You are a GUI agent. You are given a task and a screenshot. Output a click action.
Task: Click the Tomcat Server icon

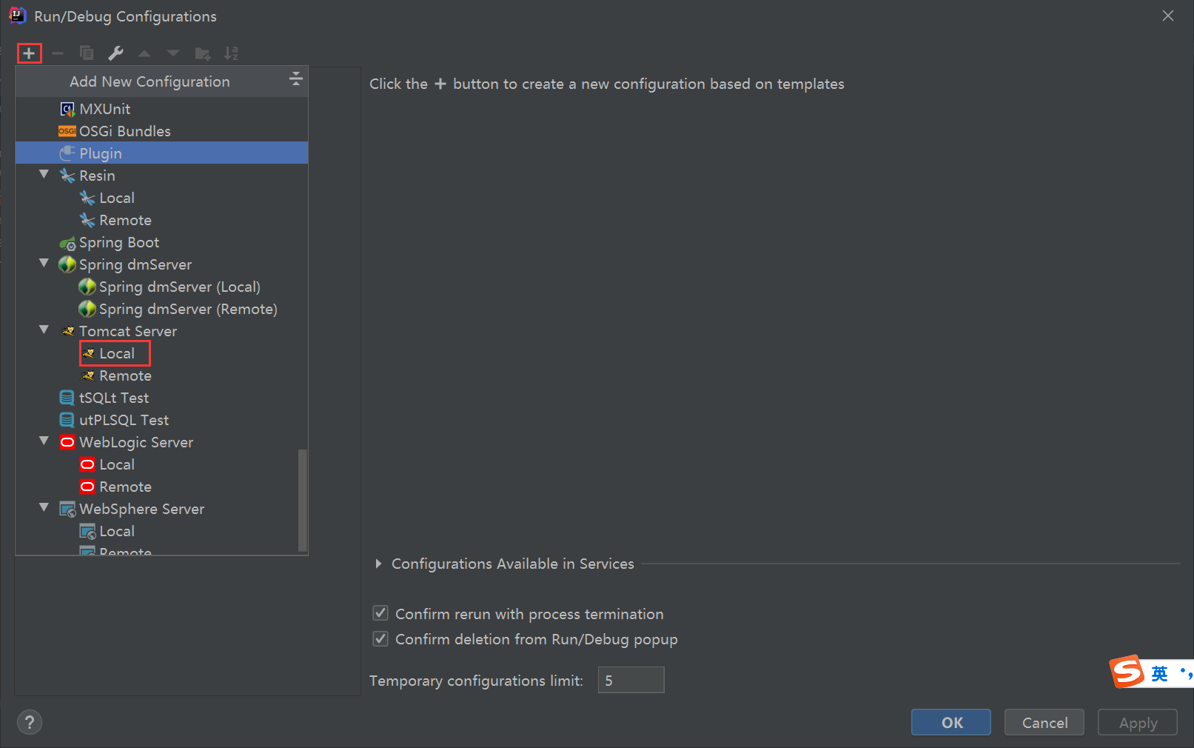67,331
